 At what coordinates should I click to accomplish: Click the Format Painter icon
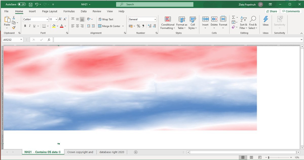[14, 28]
